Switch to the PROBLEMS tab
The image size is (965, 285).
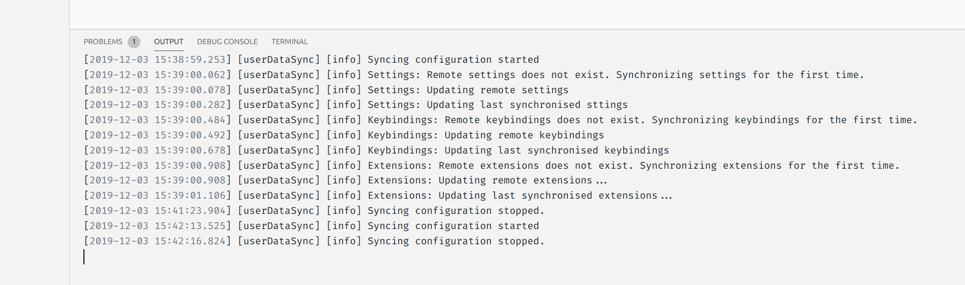tap(103, 41)
